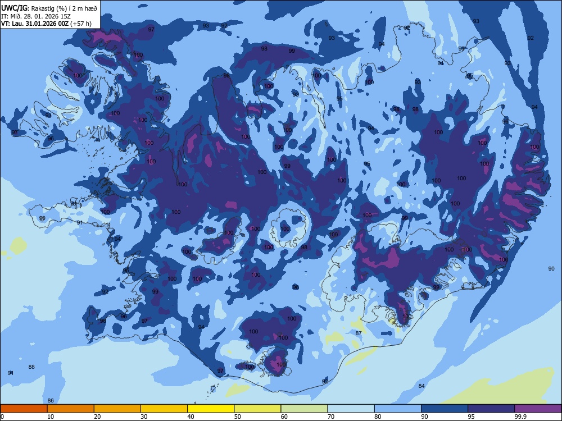Click the title text 'UWC/IG: Rakastig (%) í 2 m hæð'

[x=49, y=8]
